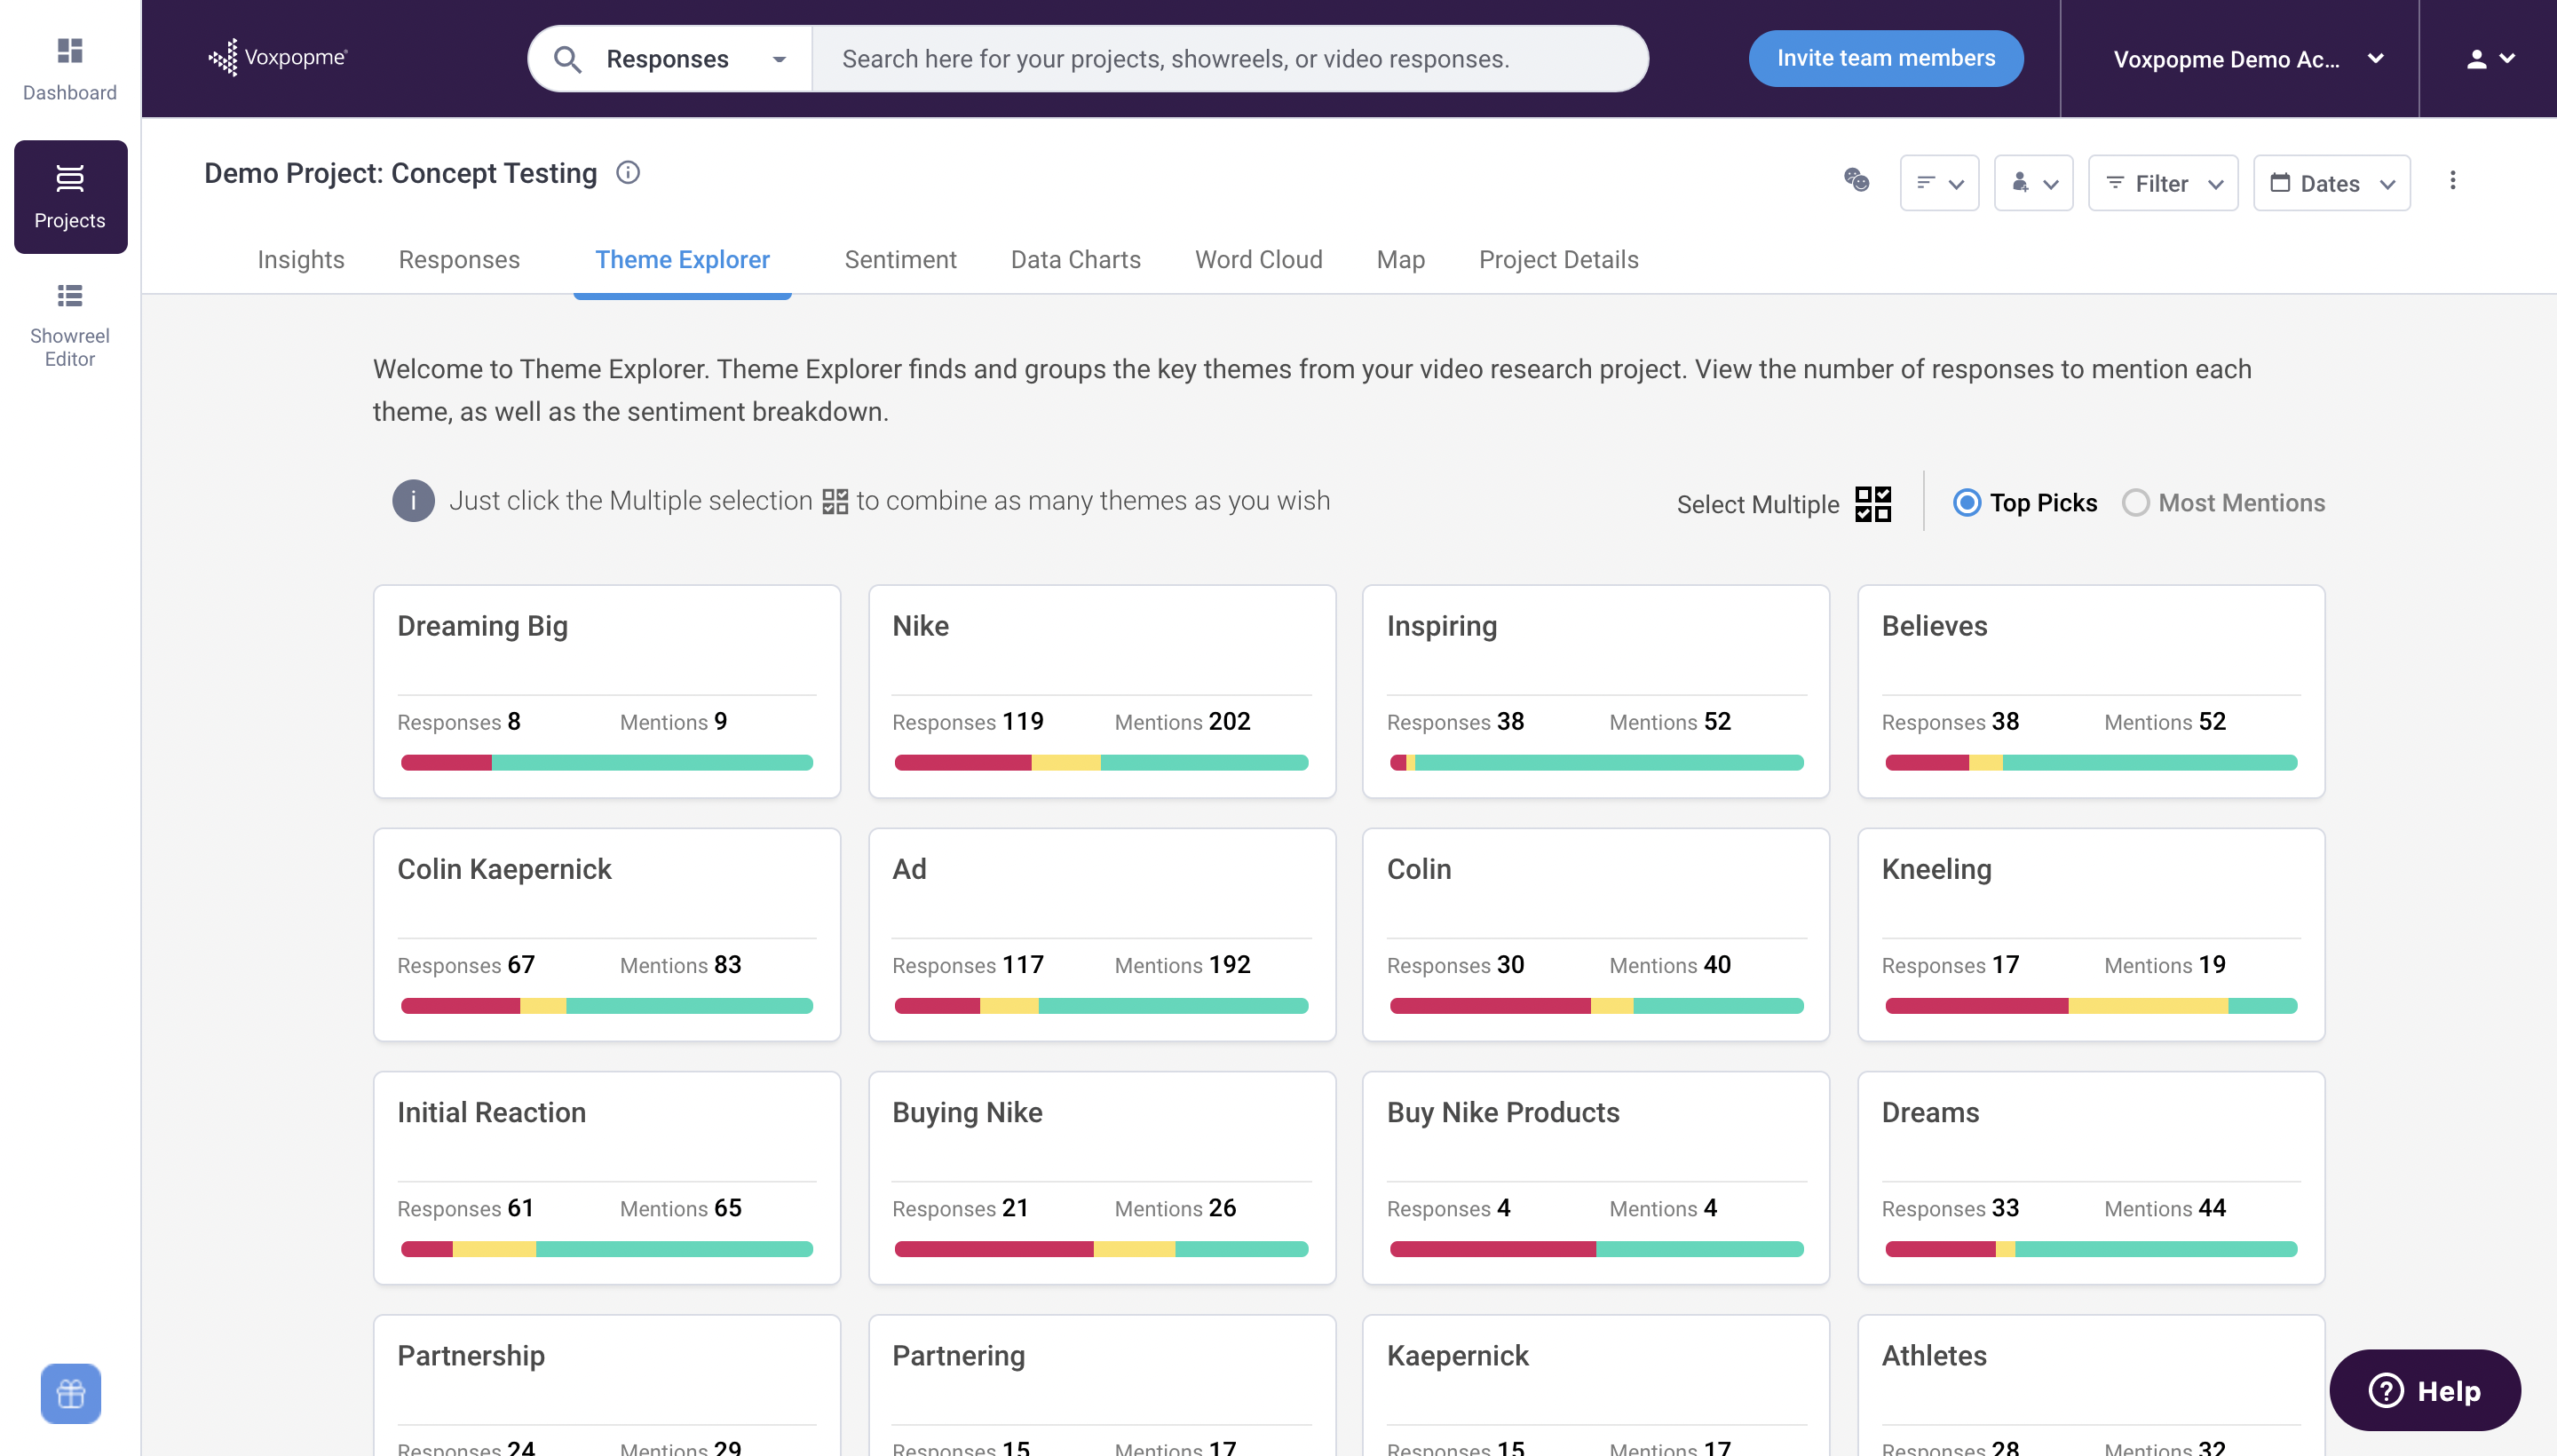The image size is (2557, 1456).
Task: Open the Help widget
Action: (x=2425, y=1390)
